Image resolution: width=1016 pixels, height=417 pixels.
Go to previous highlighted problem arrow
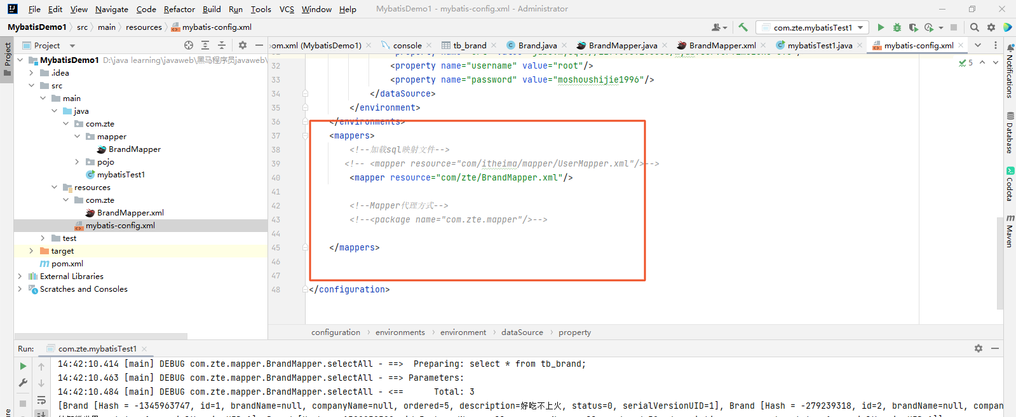(982, 62)
